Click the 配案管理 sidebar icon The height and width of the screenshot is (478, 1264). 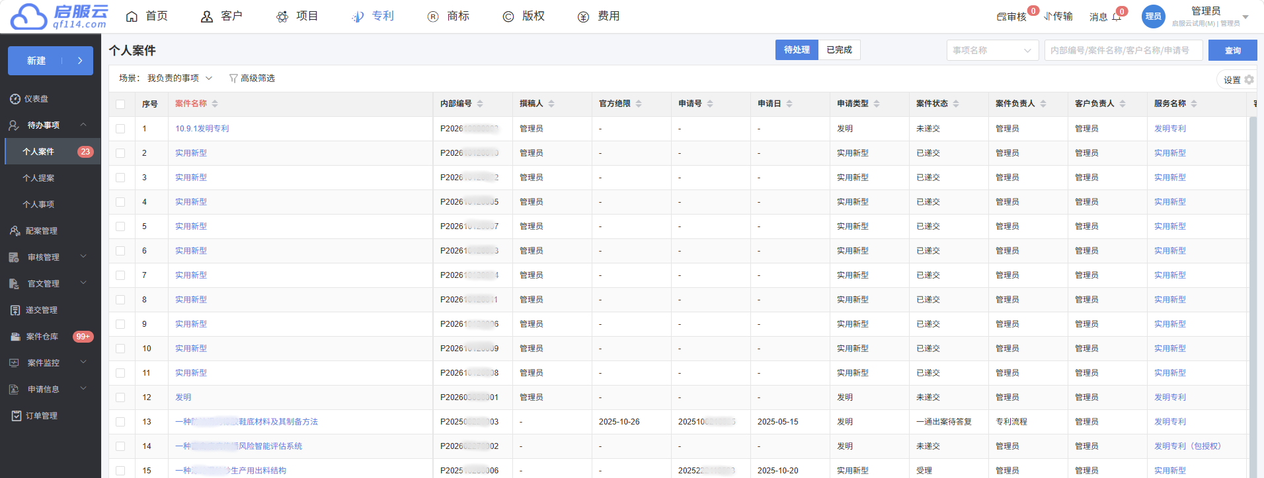click(15, 231)
